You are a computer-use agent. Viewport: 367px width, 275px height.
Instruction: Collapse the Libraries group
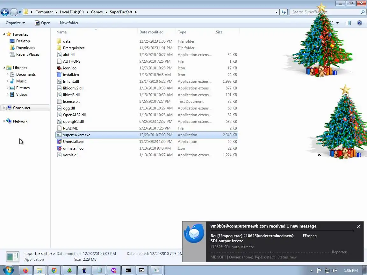coord(4,68)
